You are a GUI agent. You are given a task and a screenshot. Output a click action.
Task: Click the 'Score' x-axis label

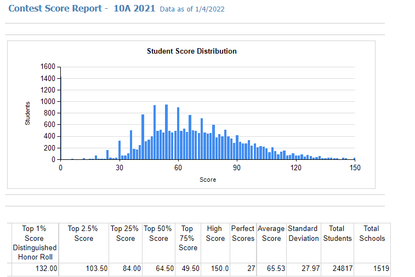coord(208,180)
